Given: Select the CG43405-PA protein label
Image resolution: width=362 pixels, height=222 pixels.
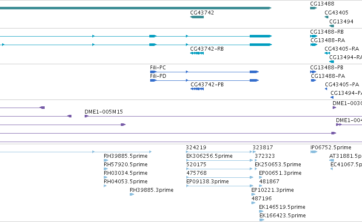Looking at the screenshot, I should pos(342,85).
